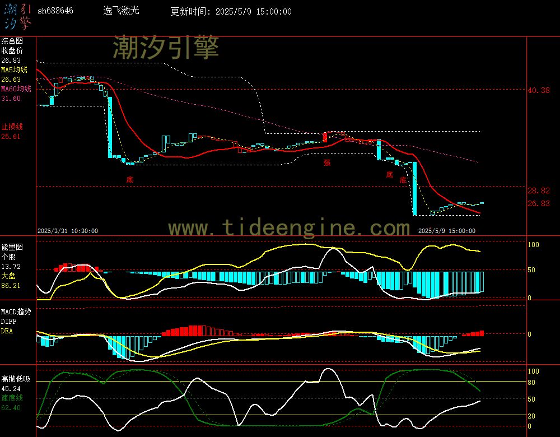
Task: Click the 大盘 value 86.21
Action: point(11,286)
